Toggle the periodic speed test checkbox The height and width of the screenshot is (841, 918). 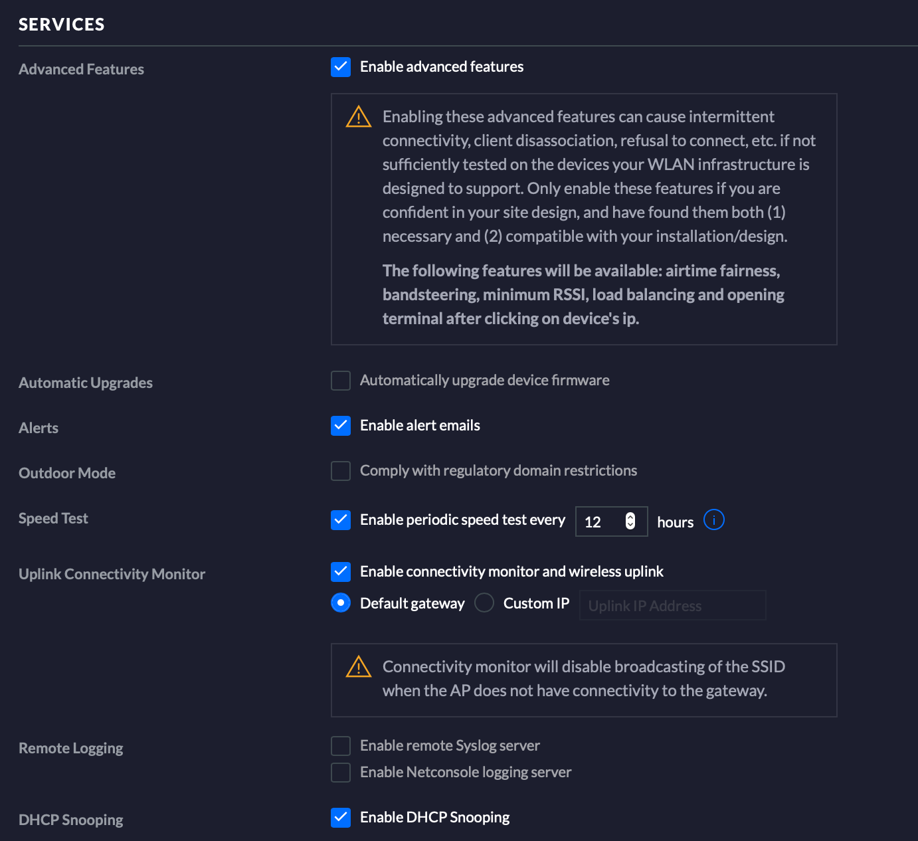(341, 519)
